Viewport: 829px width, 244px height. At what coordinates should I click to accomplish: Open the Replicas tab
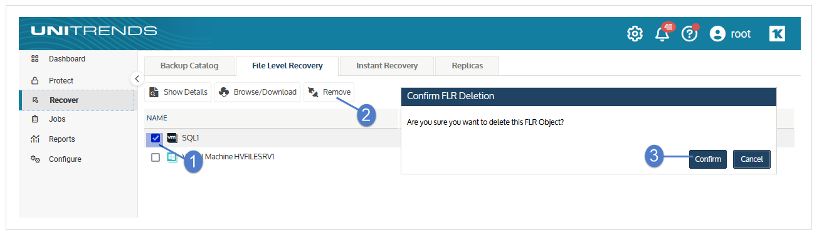pos(467,66)
